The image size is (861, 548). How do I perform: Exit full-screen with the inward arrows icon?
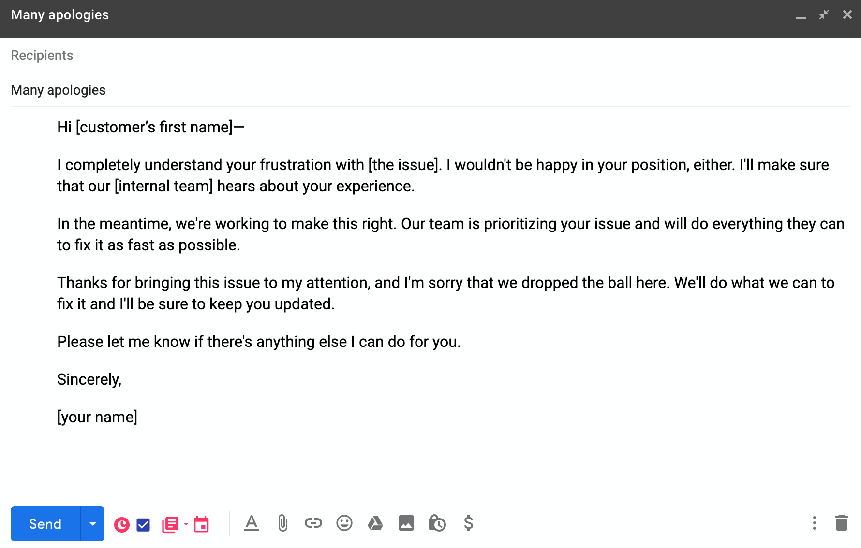[x=824, y=15]
